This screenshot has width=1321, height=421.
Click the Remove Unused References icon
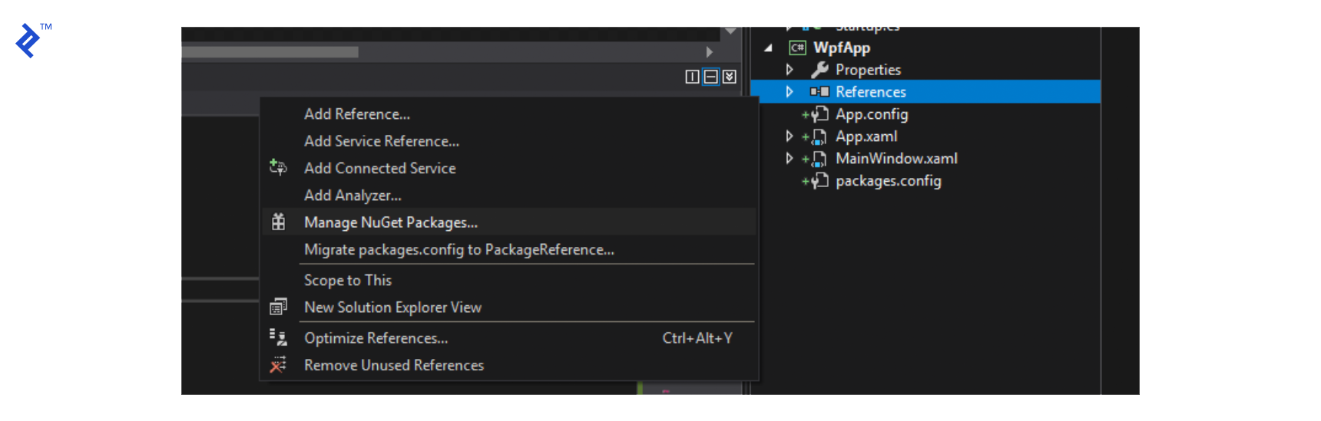pos(278,365)
